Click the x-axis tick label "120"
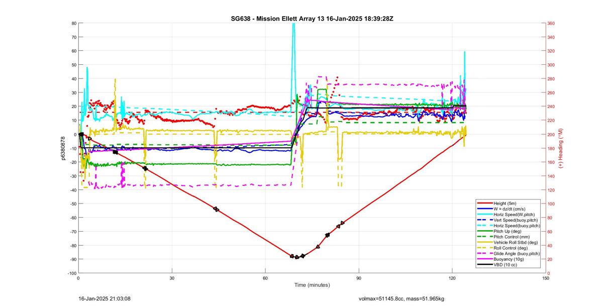The height and width of the screenshot is (307, 603). tap(452, 278)
